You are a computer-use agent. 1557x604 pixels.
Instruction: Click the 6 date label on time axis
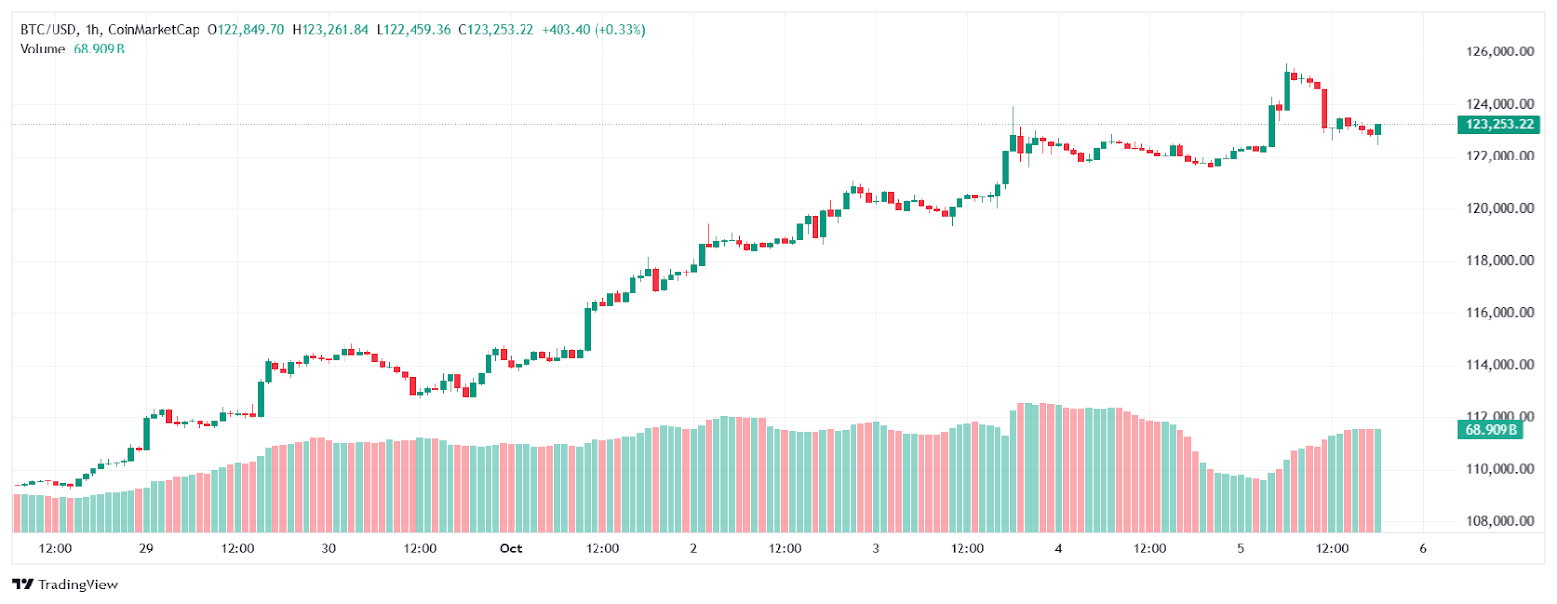pos(1423,549)
